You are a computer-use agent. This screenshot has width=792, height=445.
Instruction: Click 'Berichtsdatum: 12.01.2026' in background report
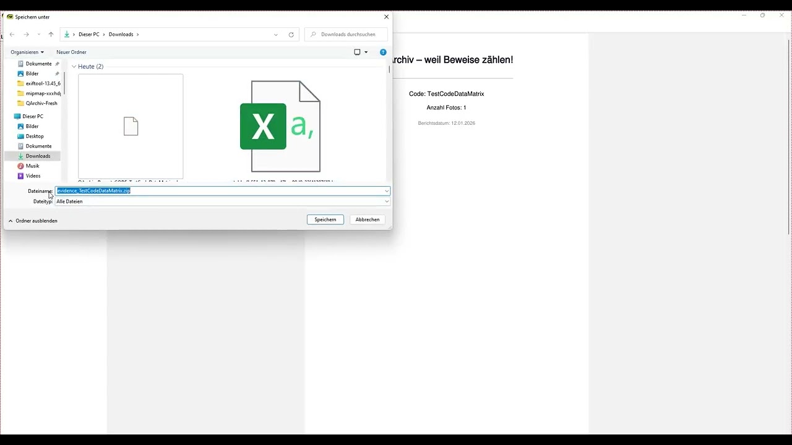pos(447,123)
